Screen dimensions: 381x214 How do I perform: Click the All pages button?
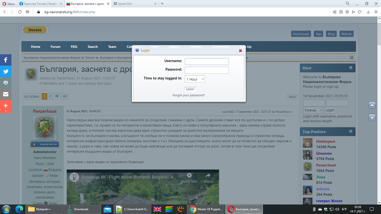pos(65,96)
